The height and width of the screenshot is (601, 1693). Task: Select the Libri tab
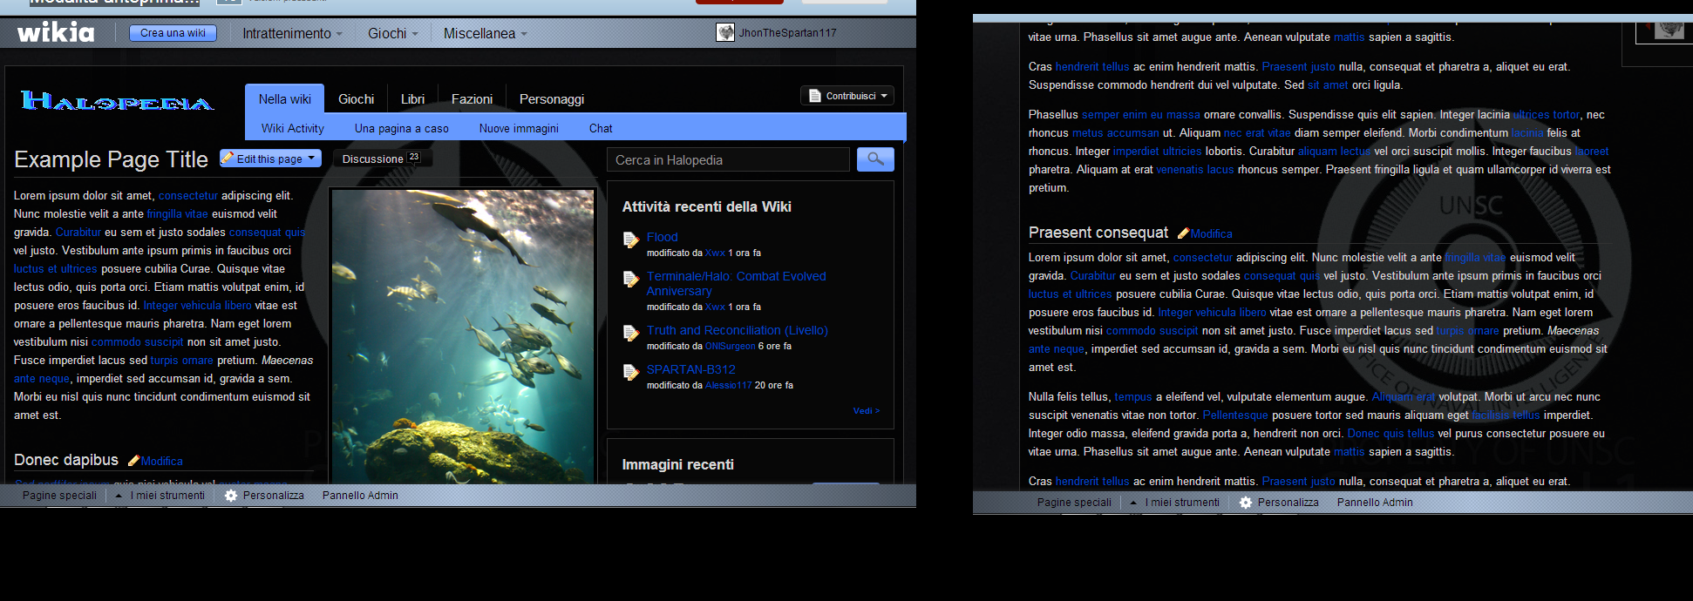(x=412, y=99)
